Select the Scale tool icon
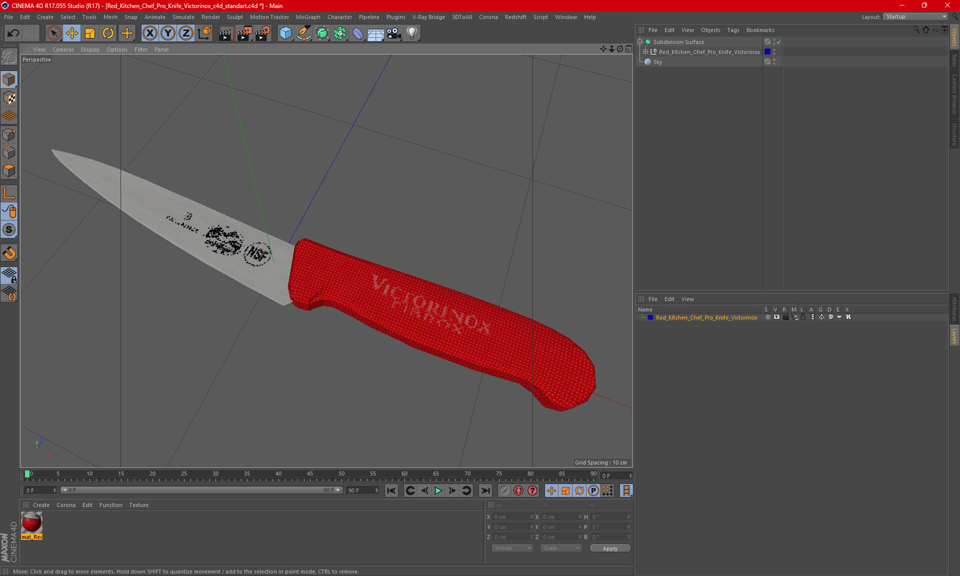Viewport: 960px width, 576px height. coord(90,33)
